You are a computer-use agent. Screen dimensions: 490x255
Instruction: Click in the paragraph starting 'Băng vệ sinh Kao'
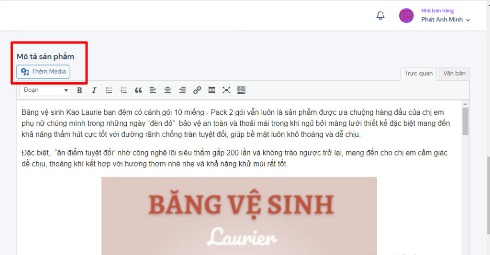[x=235, y=123]
